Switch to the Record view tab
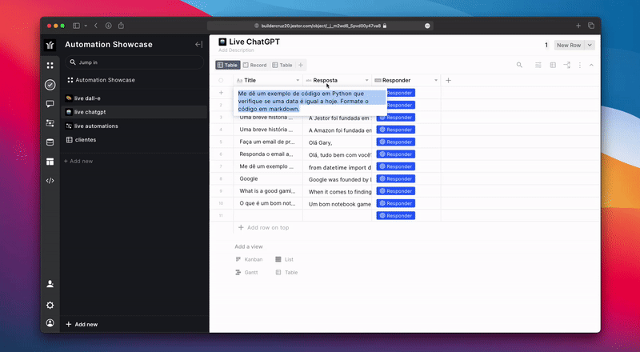Image resolution: width=640 pixels, height=352 pixels. pos(254,65)
